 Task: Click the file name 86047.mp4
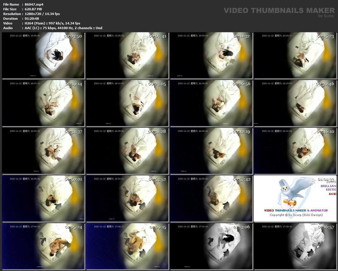pos(34,4)
